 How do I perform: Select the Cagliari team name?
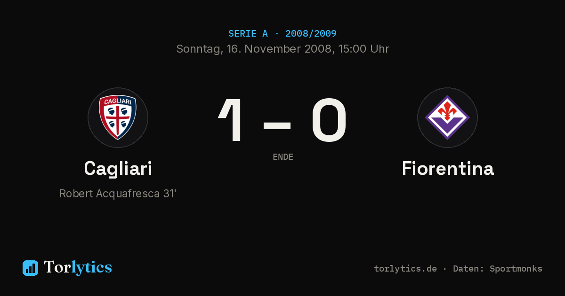pos(118,168)
